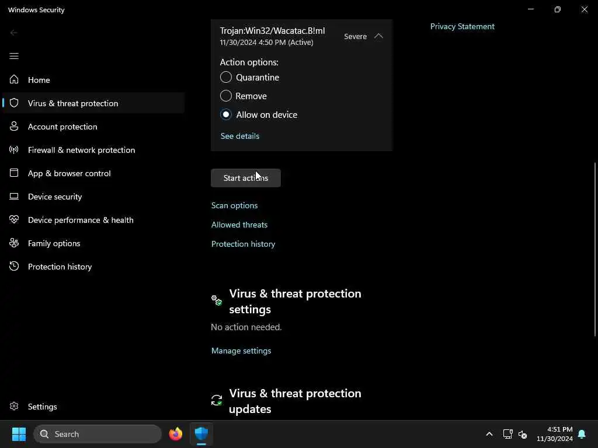
Task: Click the App & browser control window icon
Action: click(x=14, y=173)
